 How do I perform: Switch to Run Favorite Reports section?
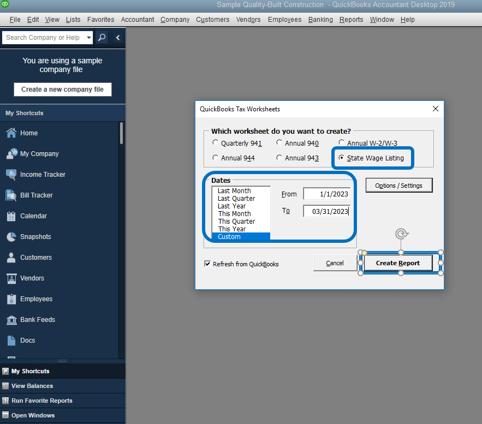(x=42, y=401)
